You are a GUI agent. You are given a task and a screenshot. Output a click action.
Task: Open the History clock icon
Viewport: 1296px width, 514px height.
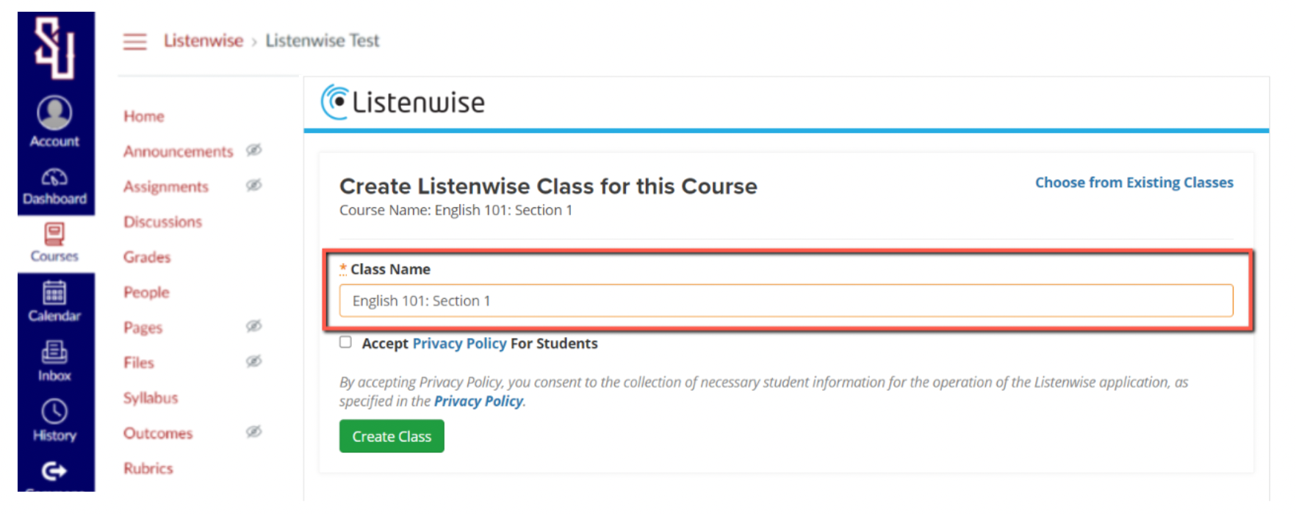coord(54,412)
